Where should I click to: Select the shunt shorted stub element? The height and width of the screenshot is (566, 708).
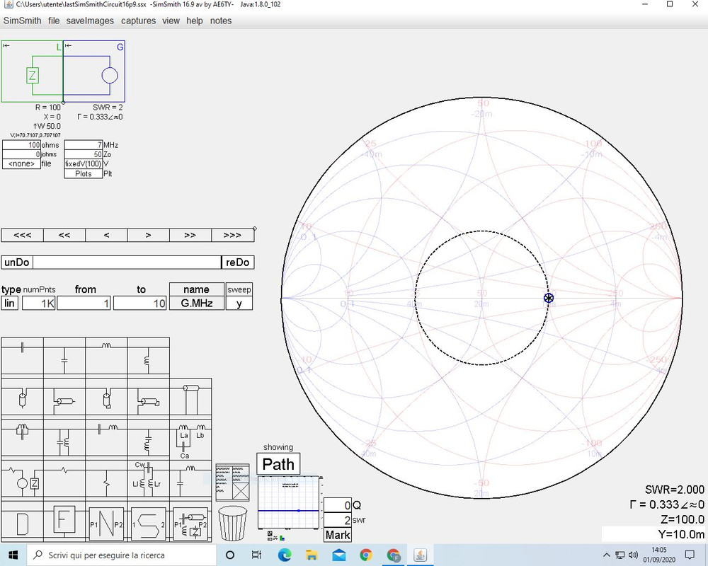pos(149,397)
